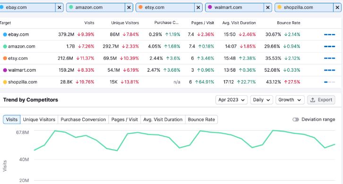Click the Purchase C... column header
The height and width of the screenshot is (184, 343).
pos(166,23)
